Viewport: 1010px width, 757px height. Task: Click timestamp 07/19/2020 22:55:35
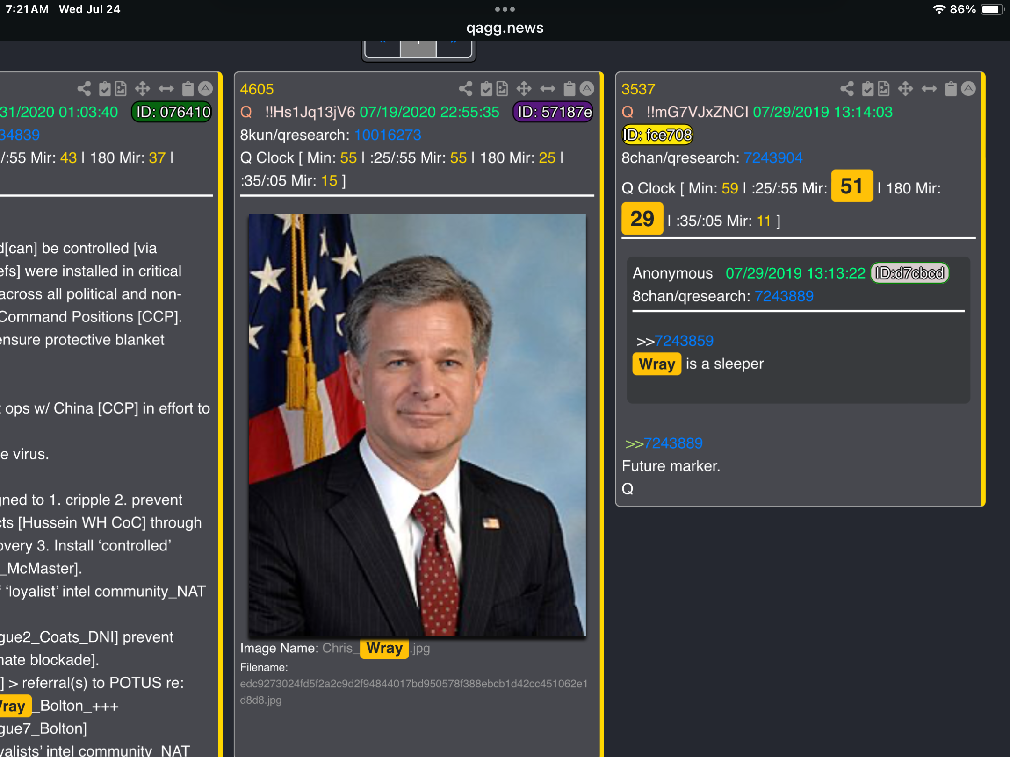[429, 112]
